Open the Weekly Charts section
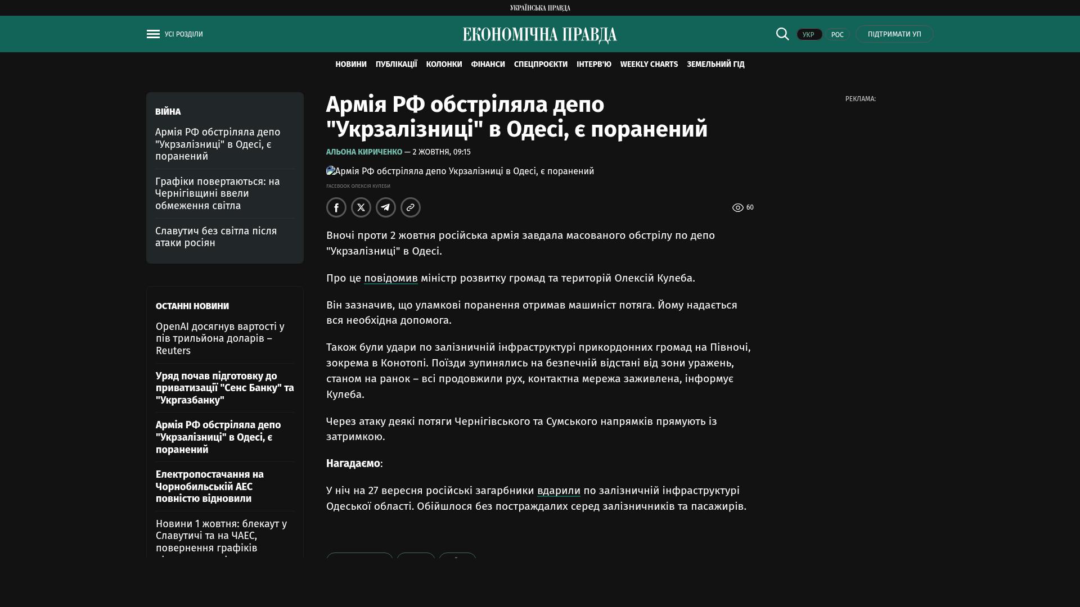This screenshot has height=607, width=1080. coord(649,65)
